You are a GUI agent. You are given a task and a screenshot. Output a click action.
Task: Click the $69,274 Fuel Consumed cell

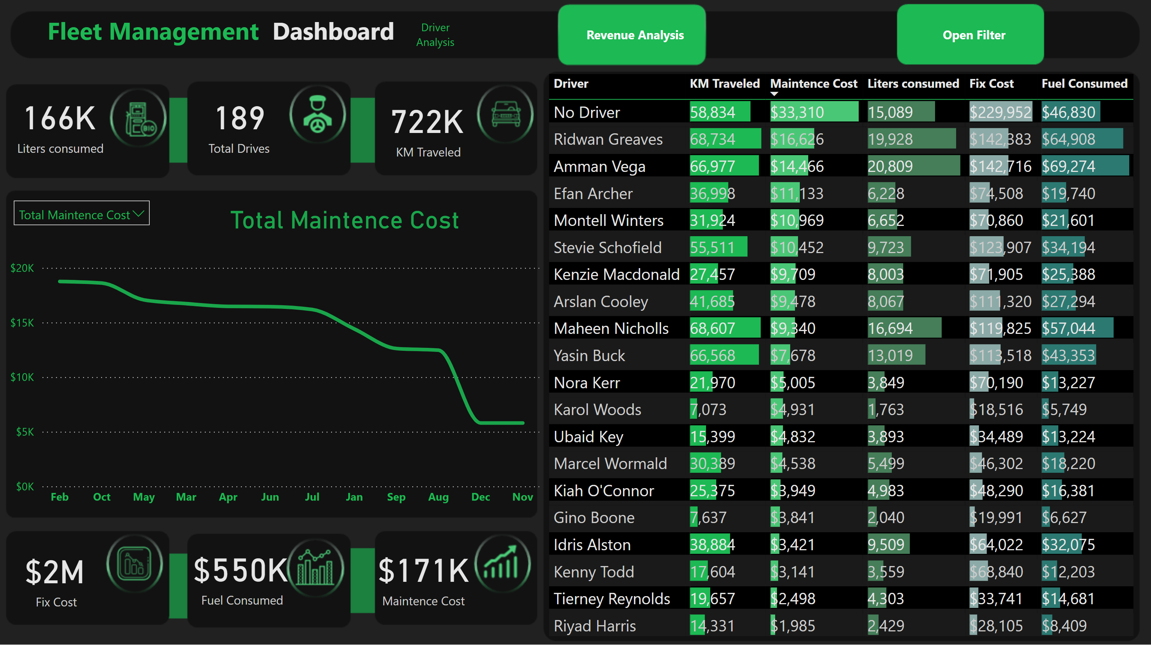click(x=1085, y=166)
